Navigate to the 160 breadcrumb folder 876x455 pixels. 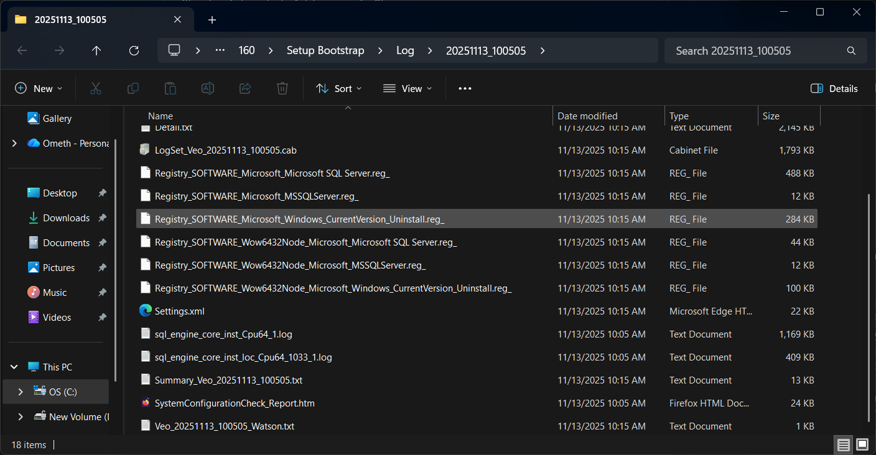point(246,50)
